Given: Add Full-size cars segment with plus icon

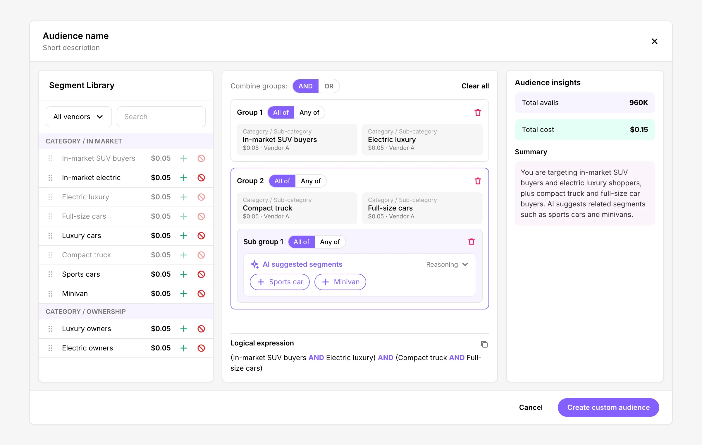Looking at the screenshot, I should (184, 216).
